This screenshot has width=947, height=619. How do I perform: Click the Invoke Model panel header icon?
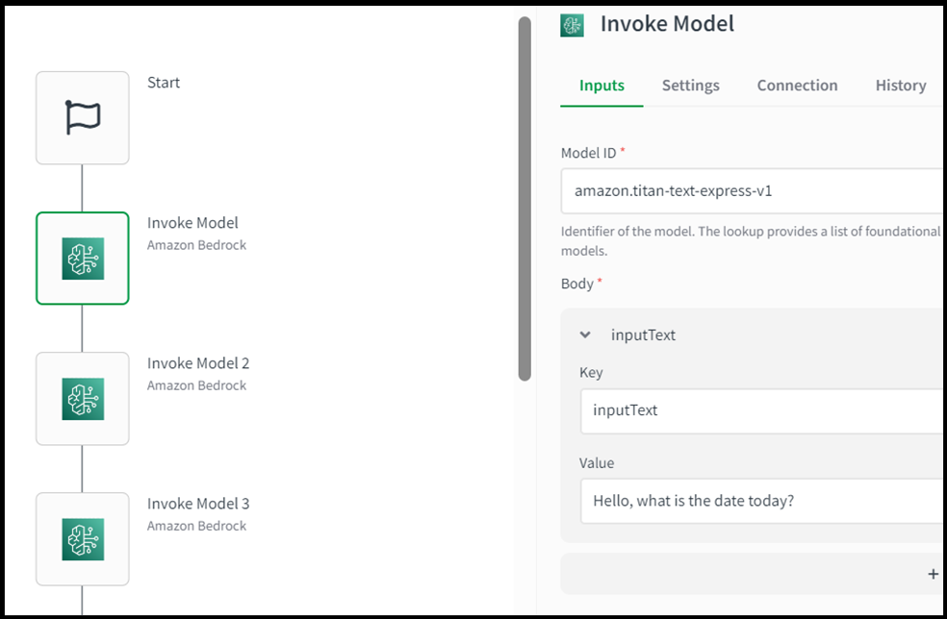tap(571, 24)
